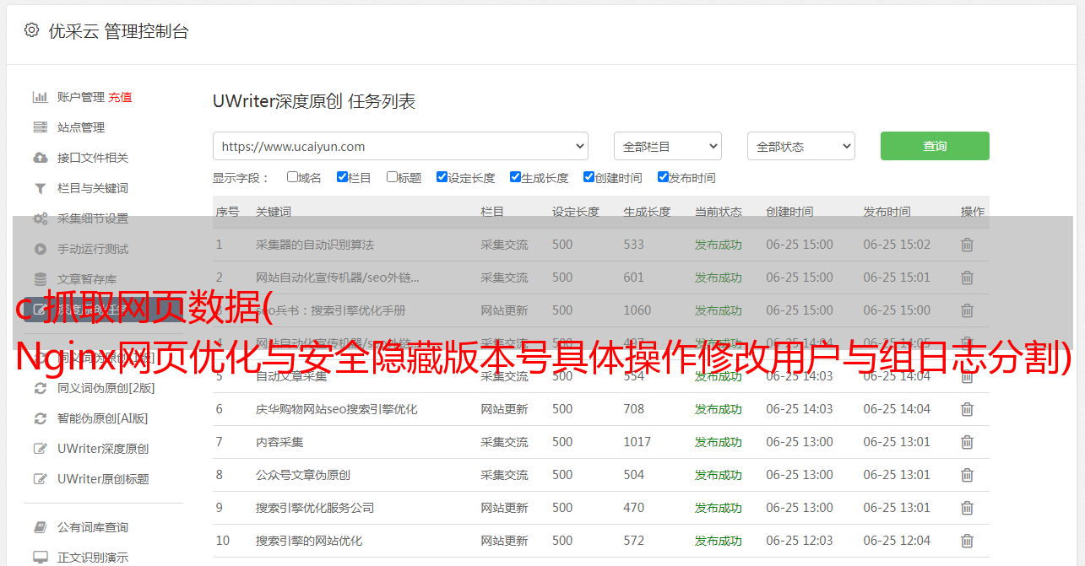Image resolution: width=1085 pixels, height=566 pixels.
Task: Click keyword 庆华购物网站seo搜索引擎优化 in the table
Action: pyautogui.click(x=336, y=409)
